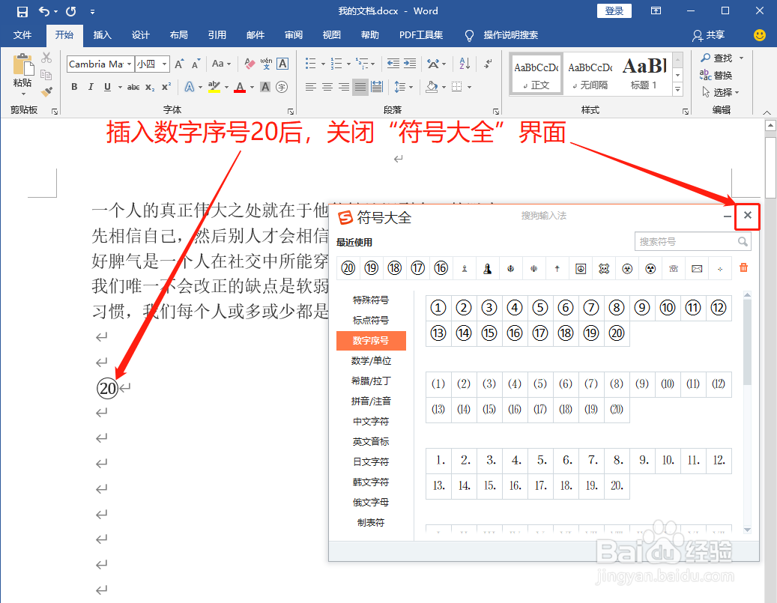The height and width of the screenshot is (603, 777).
Task: Apply strikethrough to text
Action: [133, 87]
